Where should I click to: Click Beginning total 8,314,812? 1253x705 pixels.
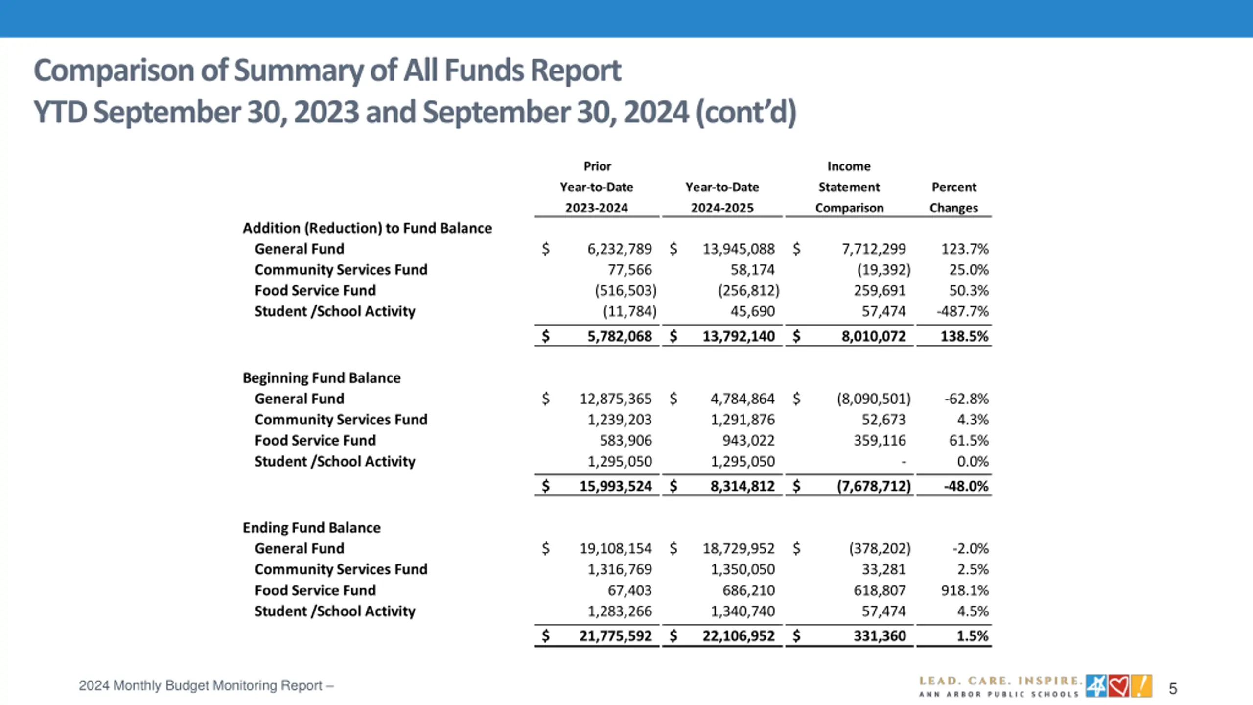tap(743, 486)
